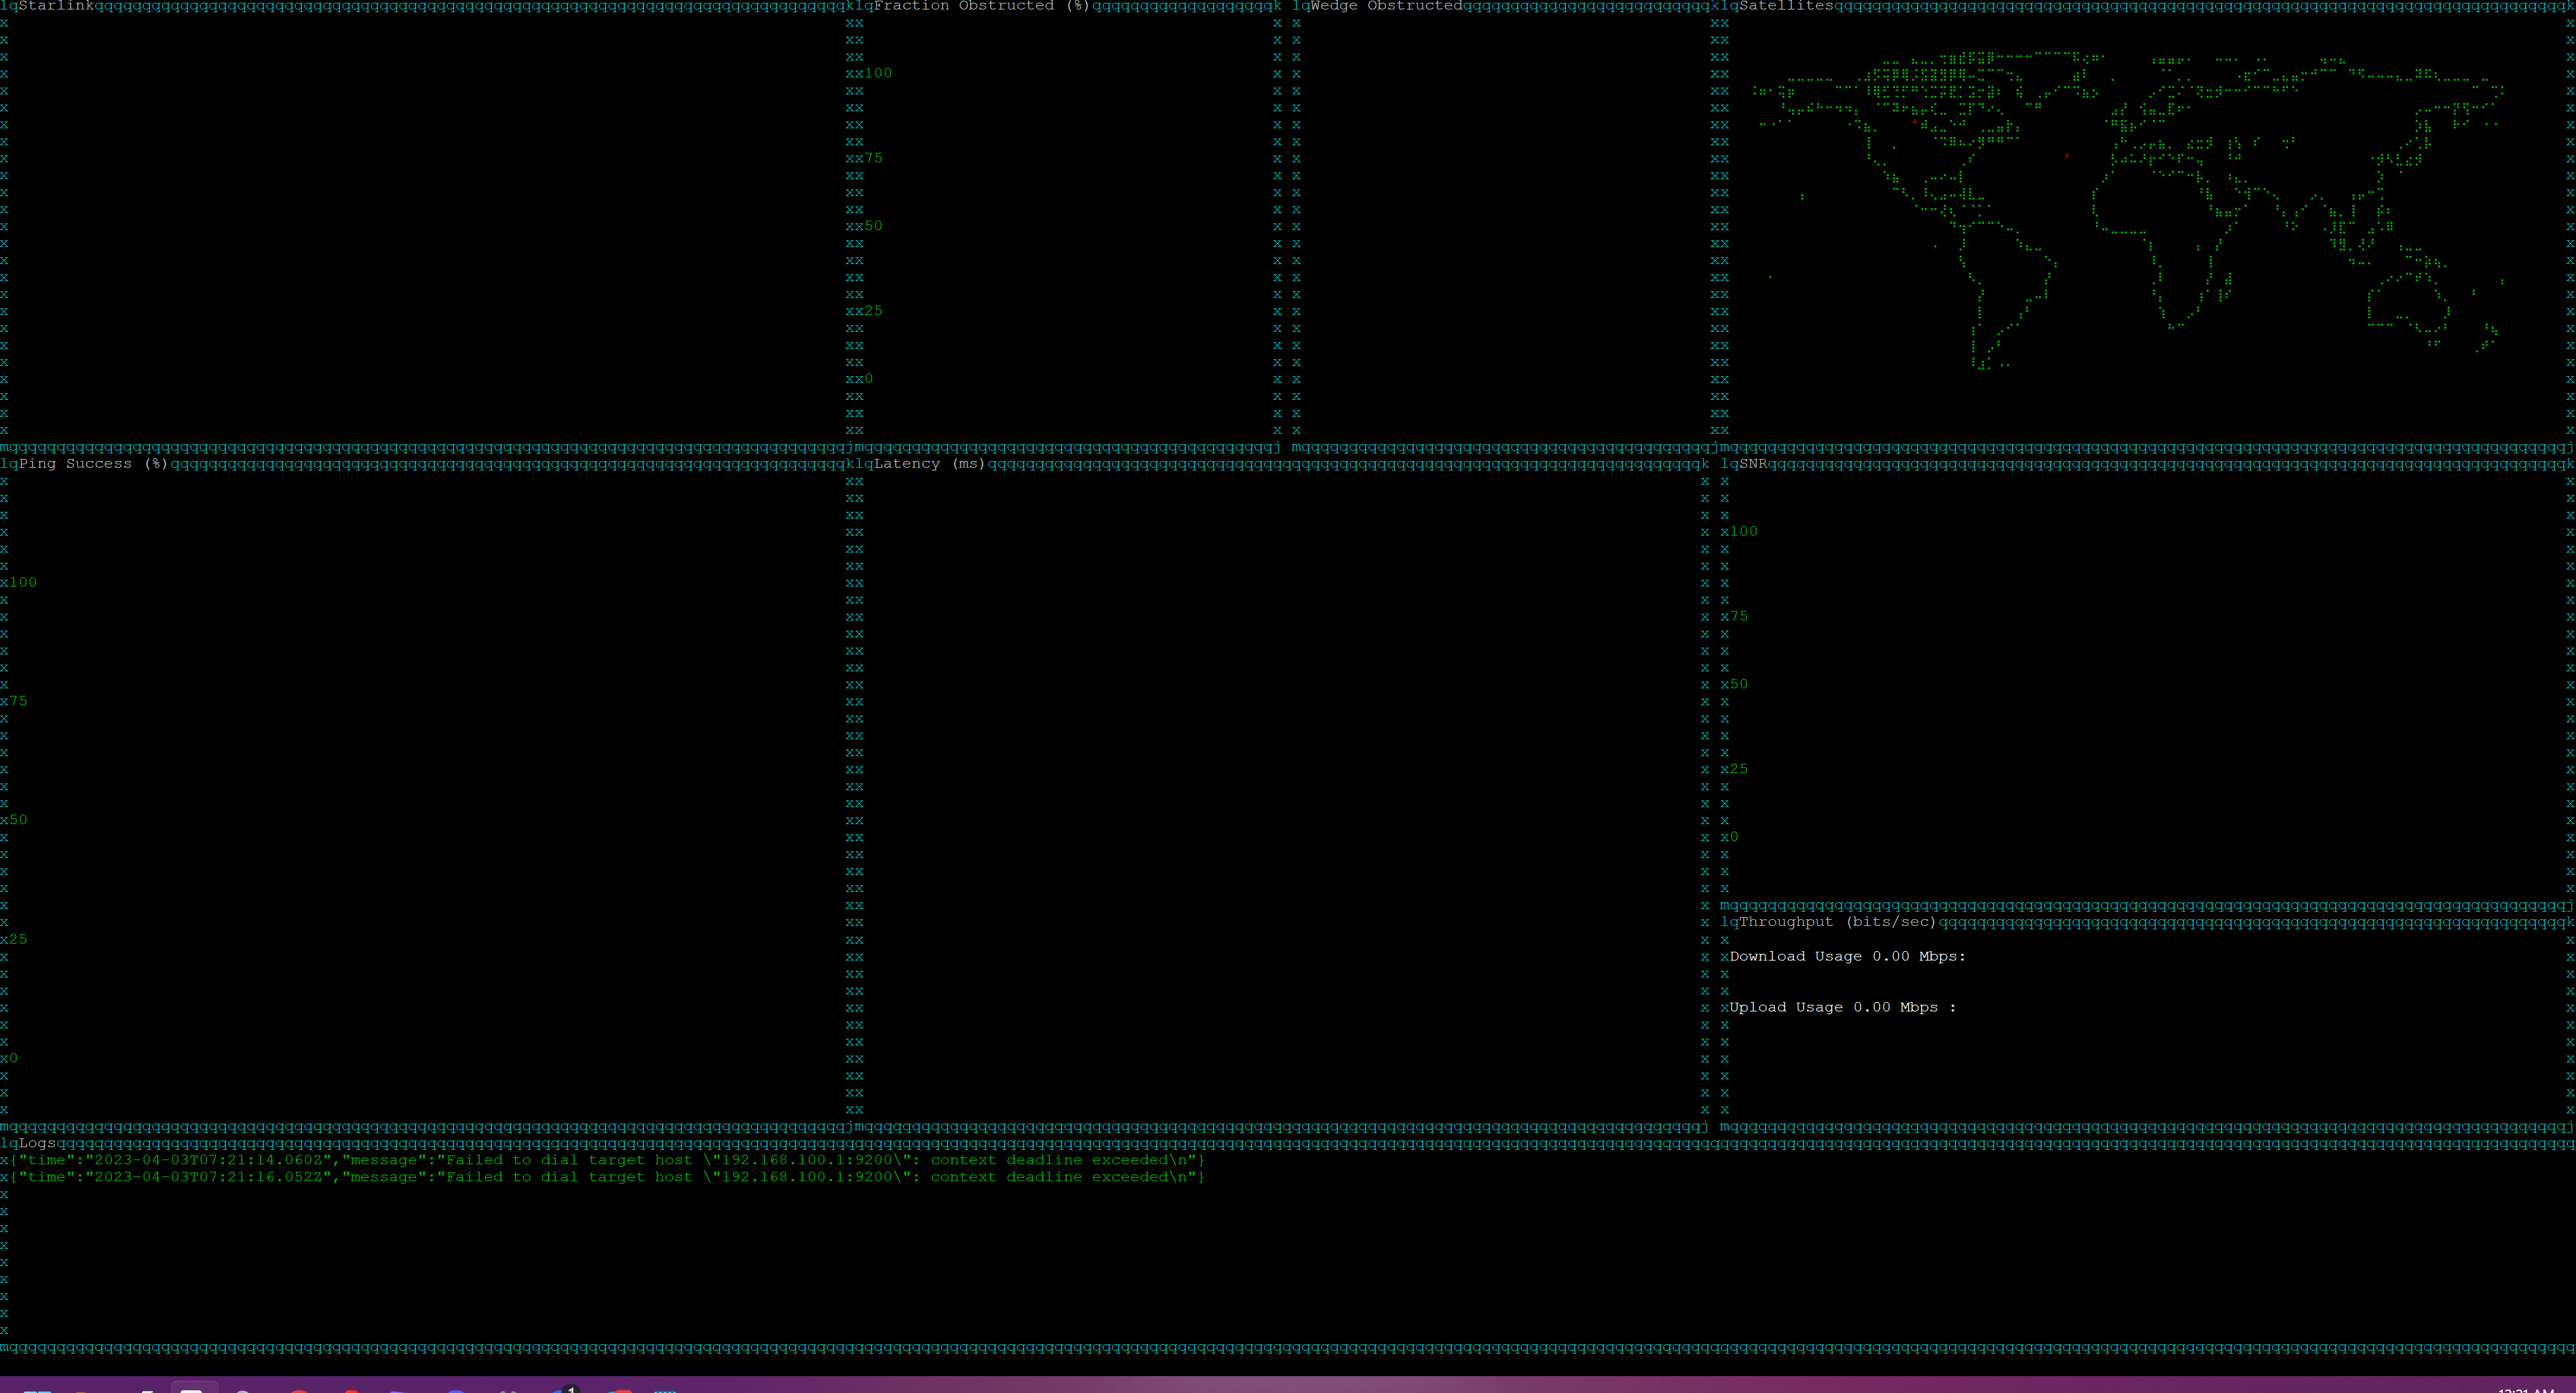Click the 50 label on the SNR axis

click(1739, 684)
